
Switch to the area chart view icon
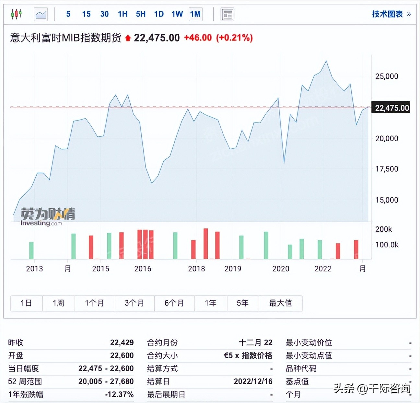point(40,14)
